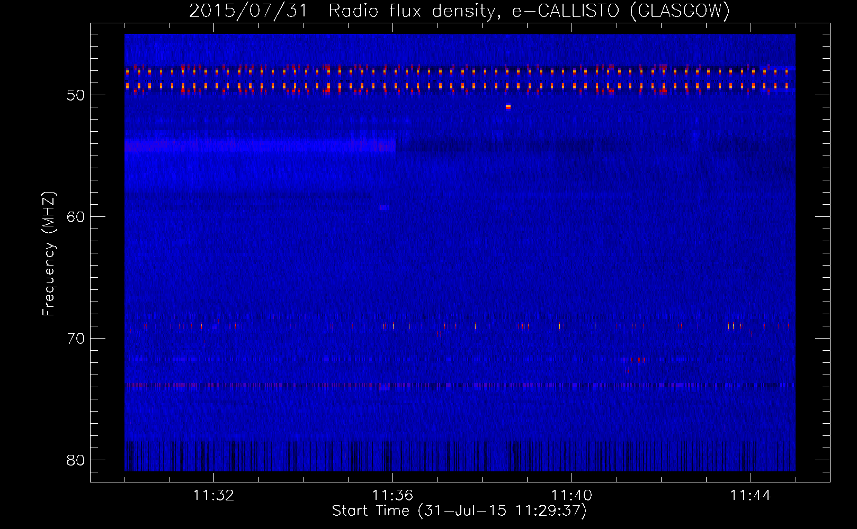Click the 11:44 time tick label
Viewport: 857px width, 529px height.
(x=751, y=495)
